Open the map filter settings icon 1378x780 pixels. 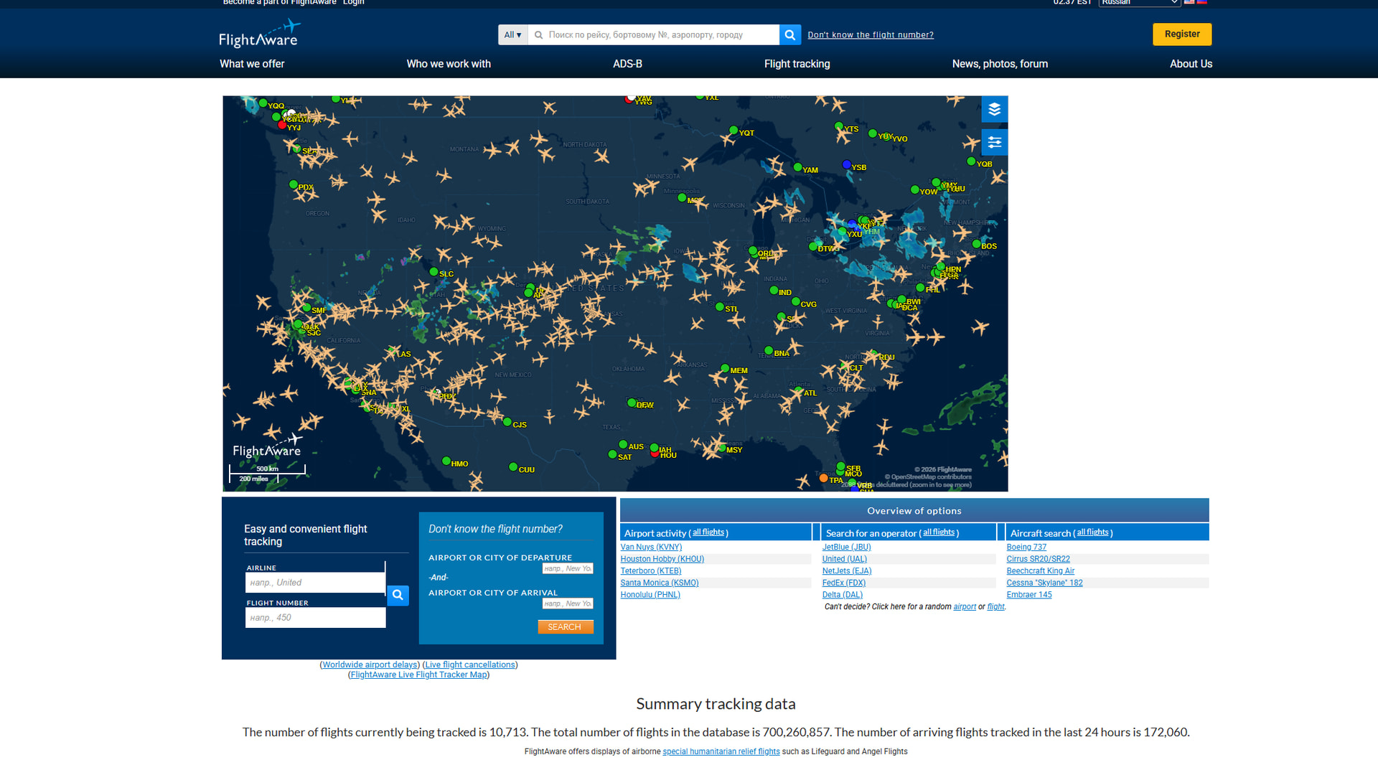994,142
